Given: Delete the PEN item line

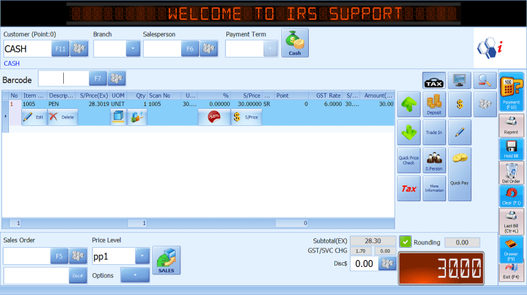Looking at the screenshot, I should (62, 117).
